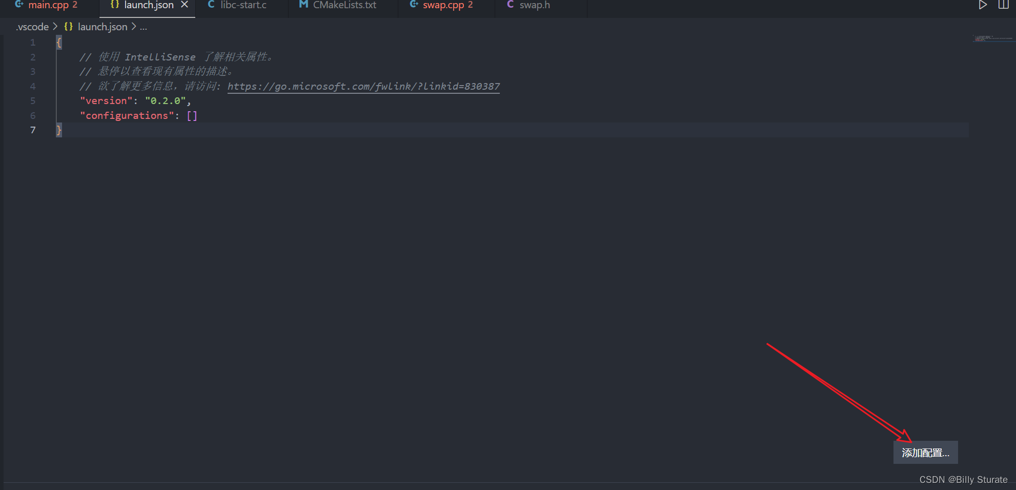Click the JSON braces icon on the launch.json tab

114,5
